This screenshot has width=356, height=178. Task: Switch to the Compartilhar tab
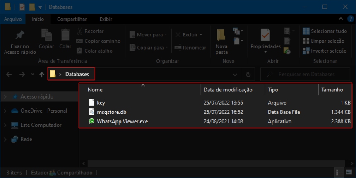coord(72,19)
